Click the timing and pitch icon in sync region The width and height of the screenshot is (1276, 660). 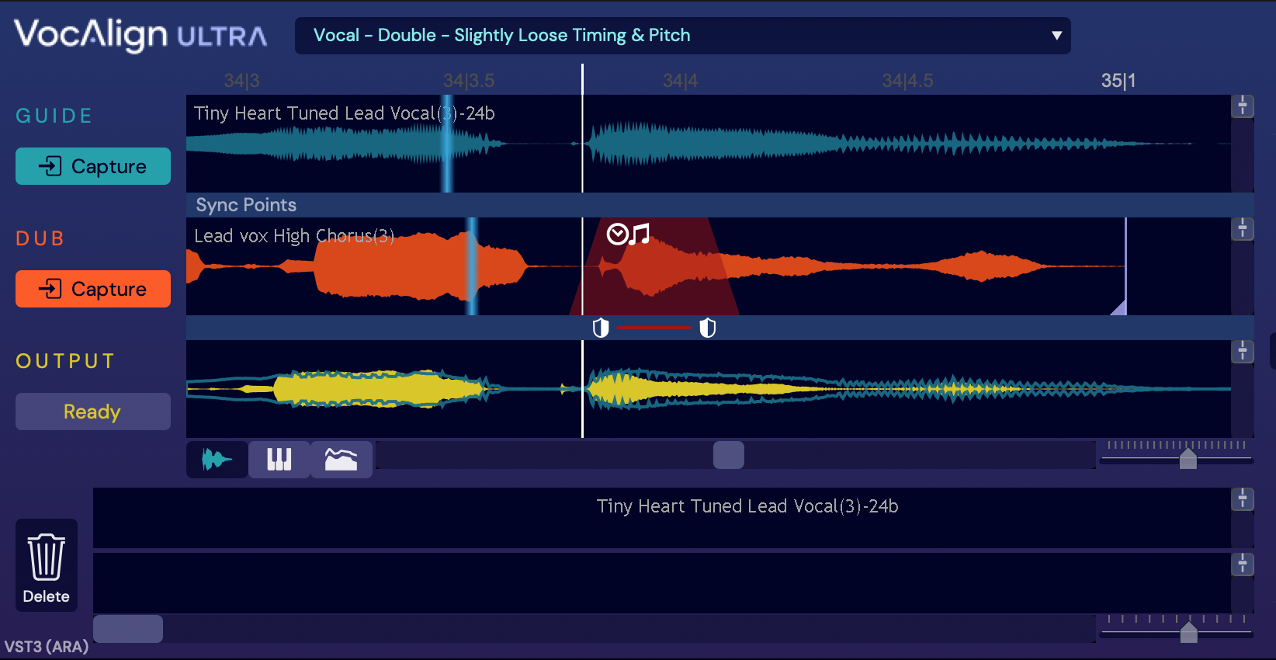coord(628,234)
